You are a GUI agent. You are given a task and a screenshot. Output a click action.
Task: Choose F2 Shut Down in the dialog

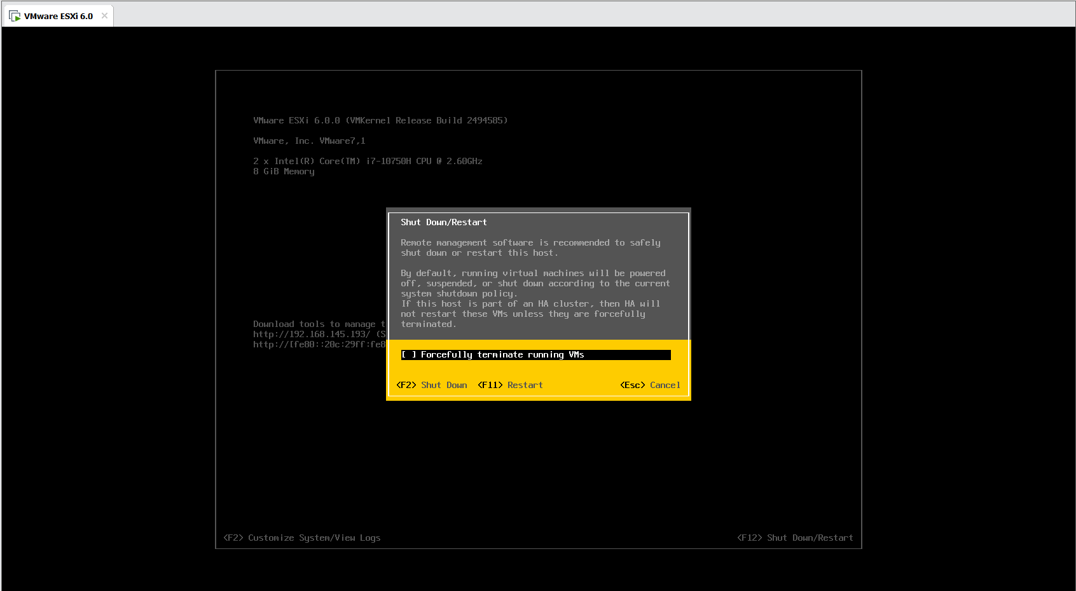[432, 386]
